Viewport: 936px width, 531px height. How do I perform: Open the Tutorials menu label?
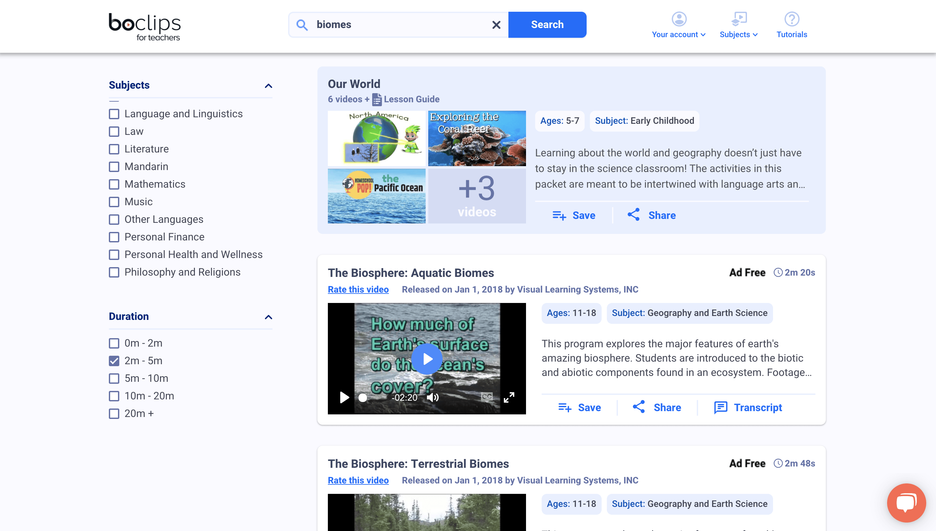coord(792,35)
